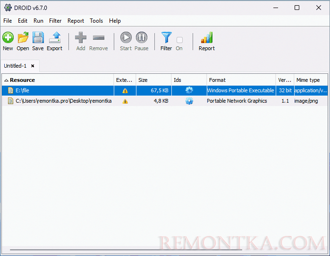Click the Exte... column header

[x=125, y=80]
